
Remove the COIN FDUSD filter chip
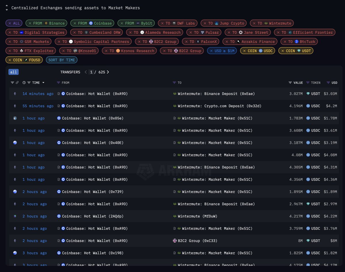click(x=10, y=60)
